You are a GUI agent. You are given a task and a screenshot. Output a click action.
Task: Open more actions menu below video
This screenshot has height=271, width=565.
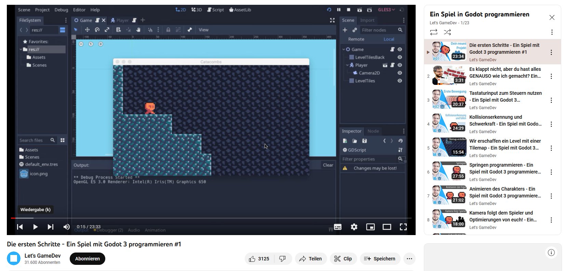point(409,259)
